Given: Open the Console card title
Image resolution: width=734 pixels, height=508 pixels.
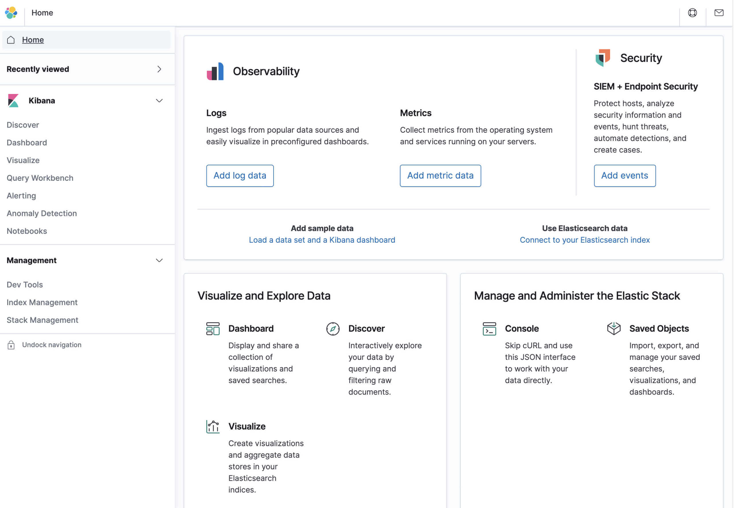Looking at the screenshot, I should click(x=522, y=328).
